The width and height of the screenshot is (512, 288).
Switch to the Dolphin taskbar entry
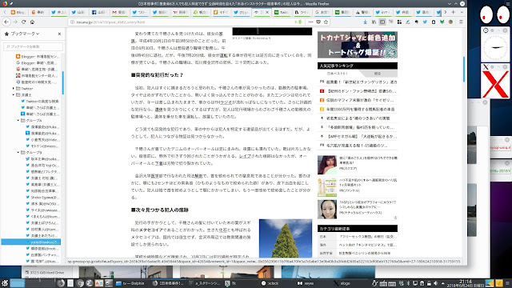(130, 283)
